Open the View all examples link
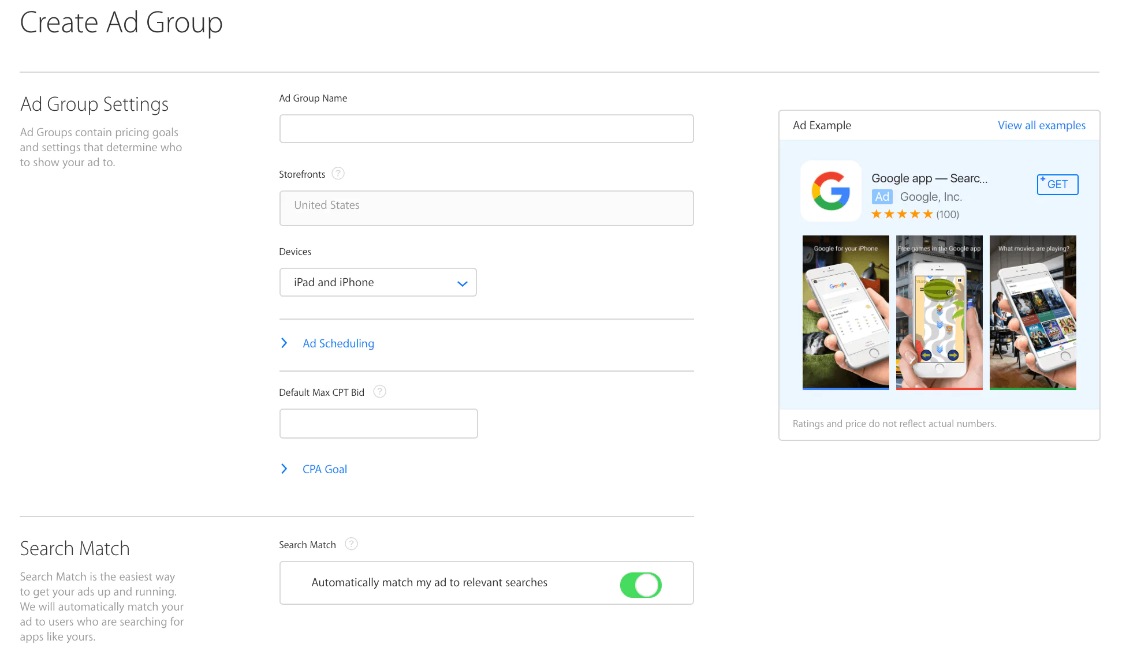Viewport: 1126px width, 659px height. pyautogui.click(x=1041, y=126)
